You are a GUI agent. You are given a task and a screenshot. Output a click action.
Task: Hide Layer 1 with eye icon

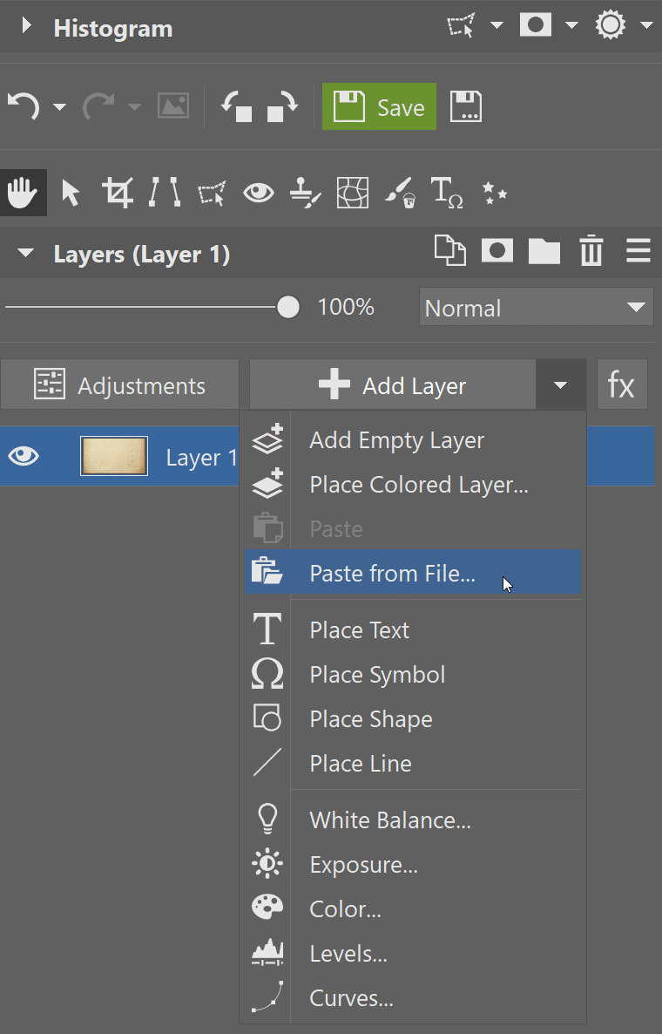point(24,456)
